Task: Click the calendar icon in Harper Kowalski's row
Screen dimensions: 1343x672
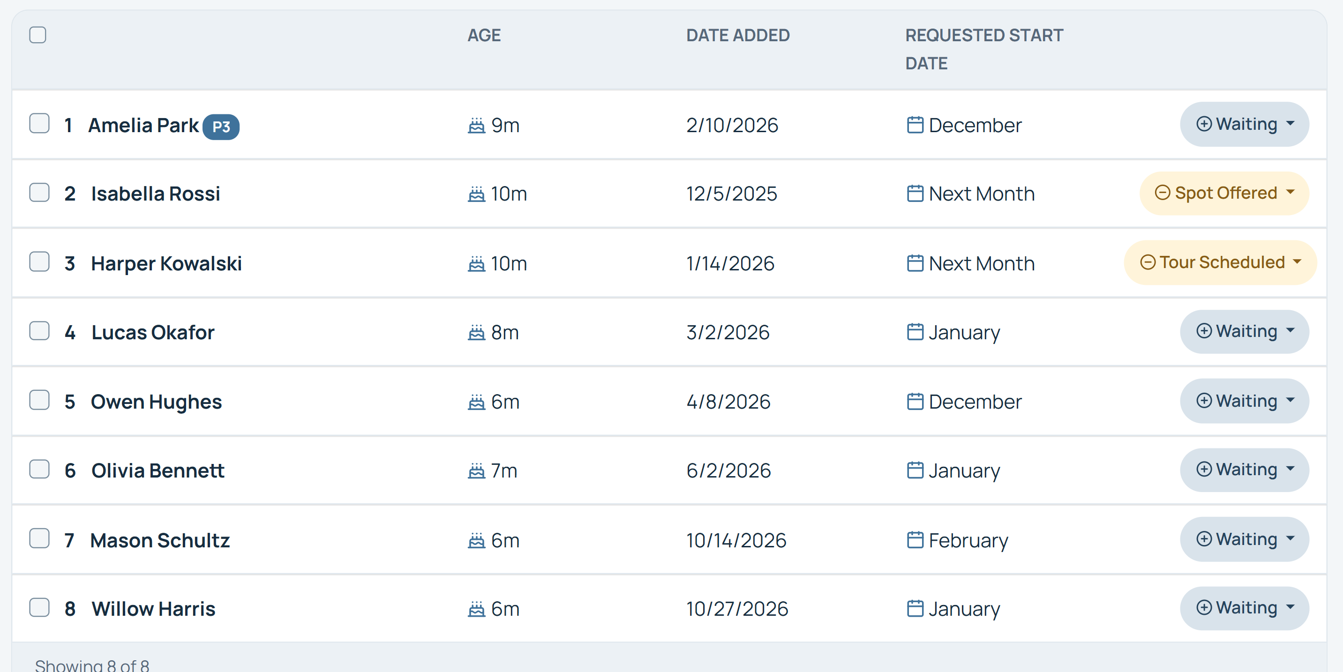Action: point(915,263)
